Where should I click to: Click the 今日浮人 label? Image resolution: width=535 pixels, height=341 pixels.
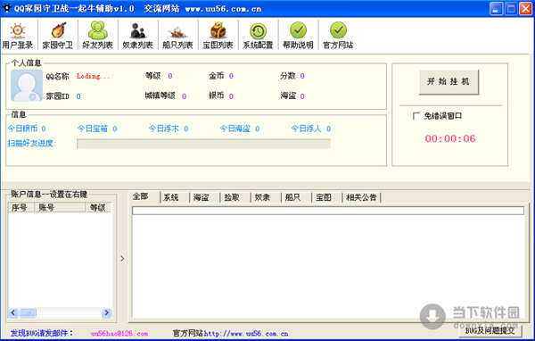[306, 129]
